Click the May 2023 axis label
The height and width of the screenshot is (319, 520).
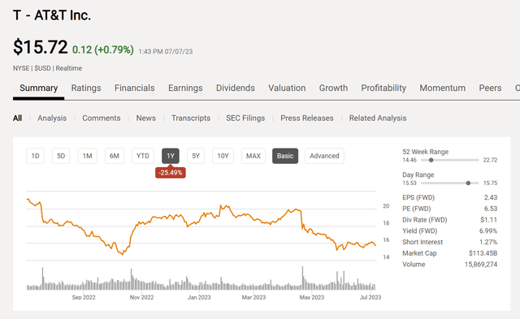point(312,297)
